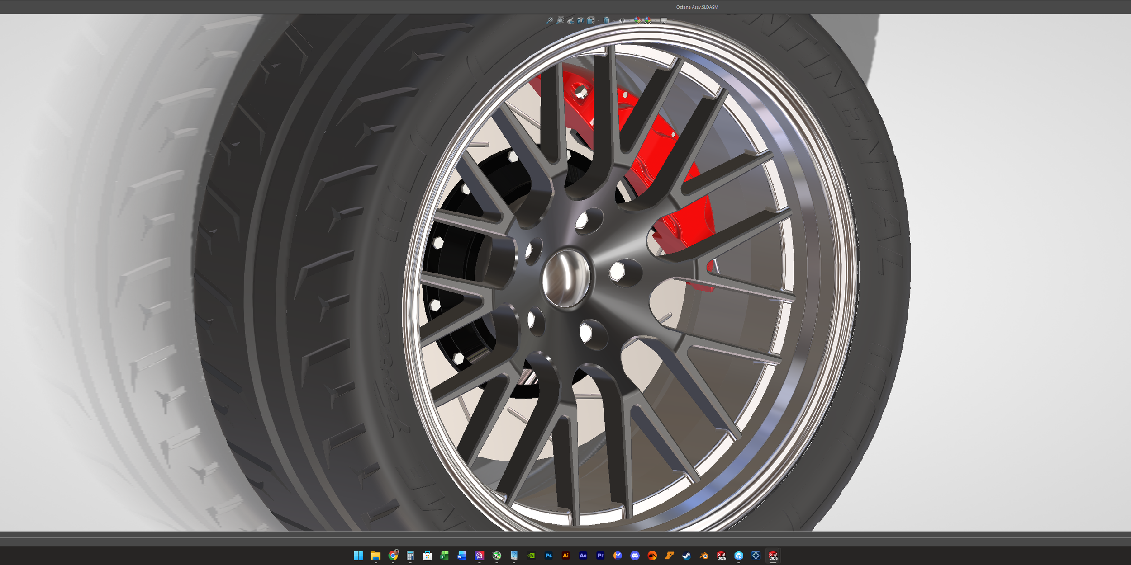1131x565 pixels.
Task: Open the Windows Start menu
Action: [358, 556]
